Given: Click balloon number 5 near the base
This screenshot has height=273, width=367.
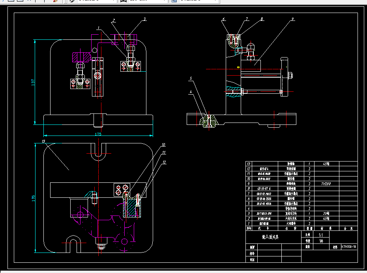Looking at the screenshot, I should tap(191, 78).
